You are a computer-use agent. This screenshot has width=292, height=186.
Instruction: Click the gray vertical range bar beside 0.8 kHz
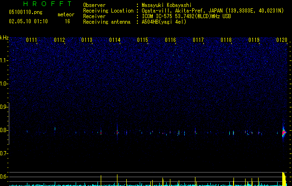(9, 124)
